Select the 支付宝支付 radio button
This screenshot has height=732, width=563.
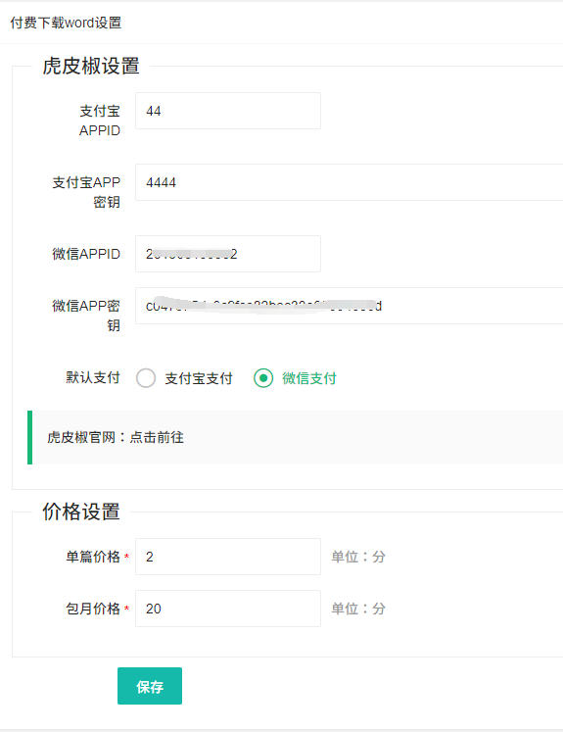(146, 378)
